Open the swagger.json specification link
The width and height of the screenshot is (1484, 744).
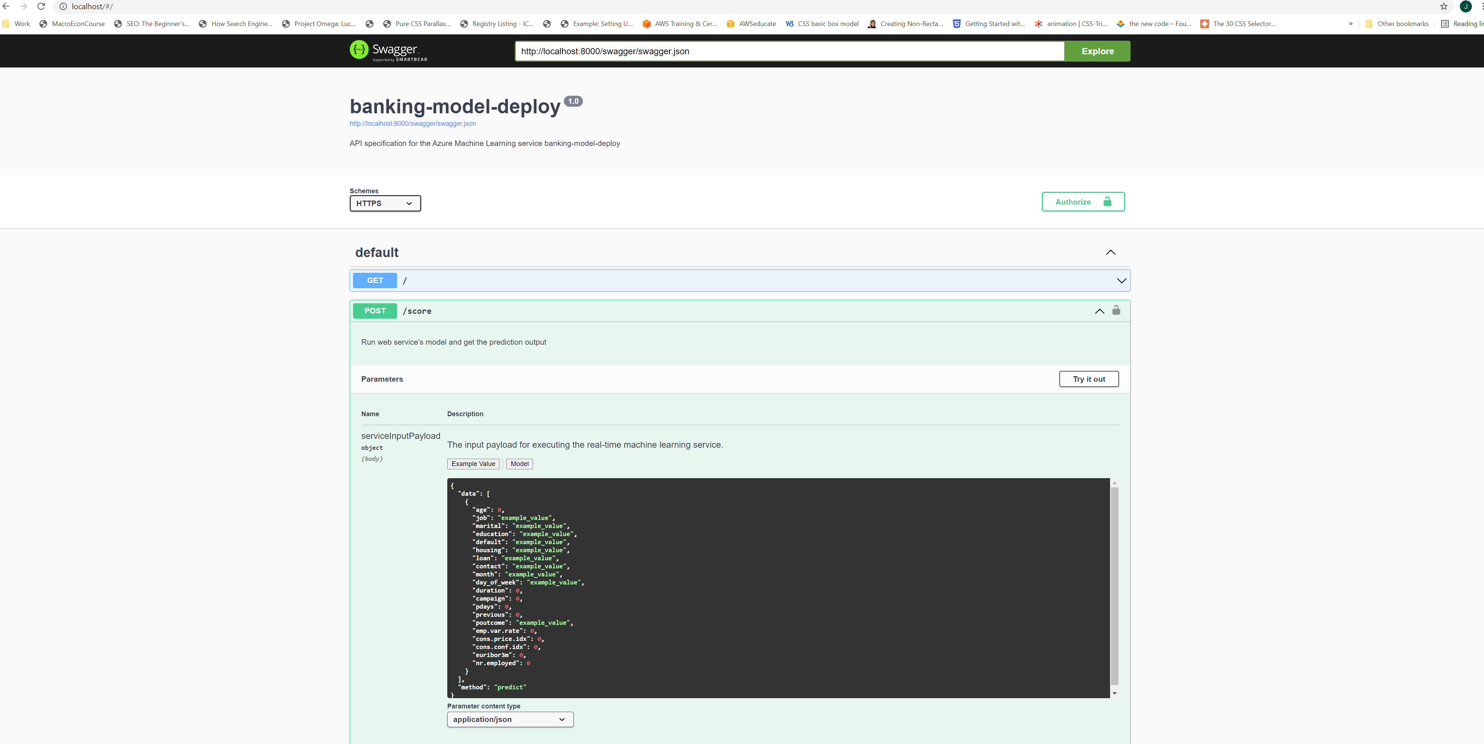point(412,123)
